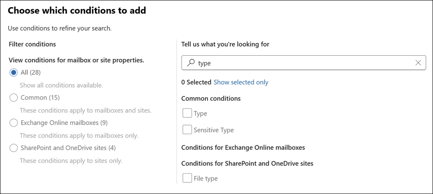The image size is (433, 194).
Task: Click 'Choose which conditions to add' title
Action: coord(77,11)
